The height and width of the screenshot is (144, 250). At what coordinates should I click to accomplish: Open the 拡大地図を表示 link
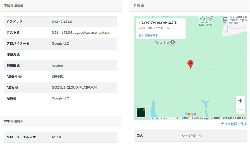(148, 36)
